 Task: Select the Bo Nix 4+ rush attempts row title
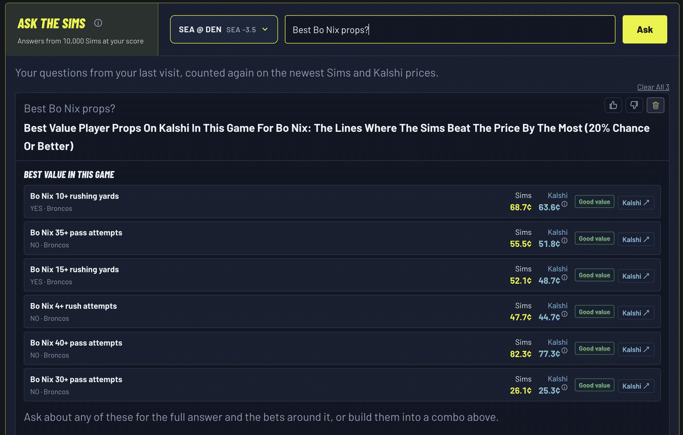click(73, 306)
